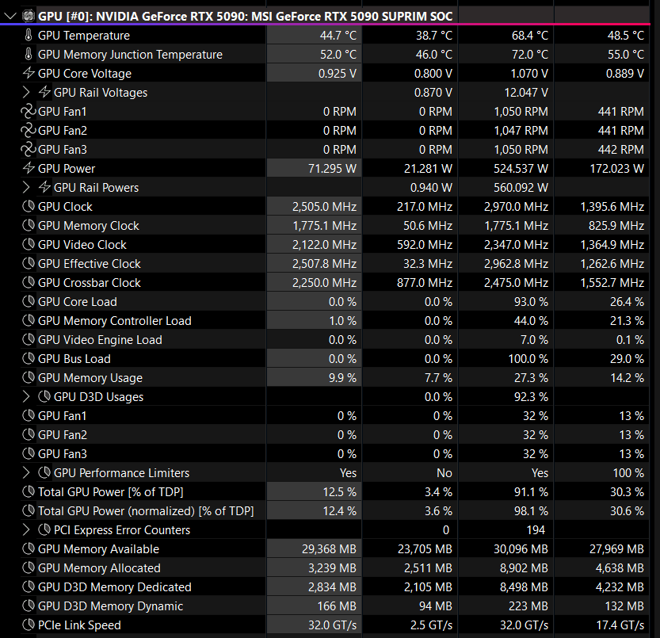
Task: Select the GPU Memory Allocated label
Action: pyautogui.click(x=99, y=568)
